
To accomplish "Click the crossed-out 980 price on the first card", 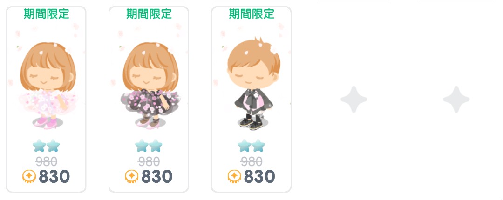I will [x=46, y=161].
